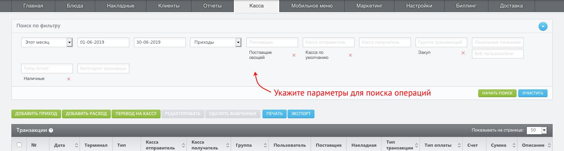Viewport: 564px width, 151px height.
Task: Open the Настройки tab
Action: click(419, 6)
